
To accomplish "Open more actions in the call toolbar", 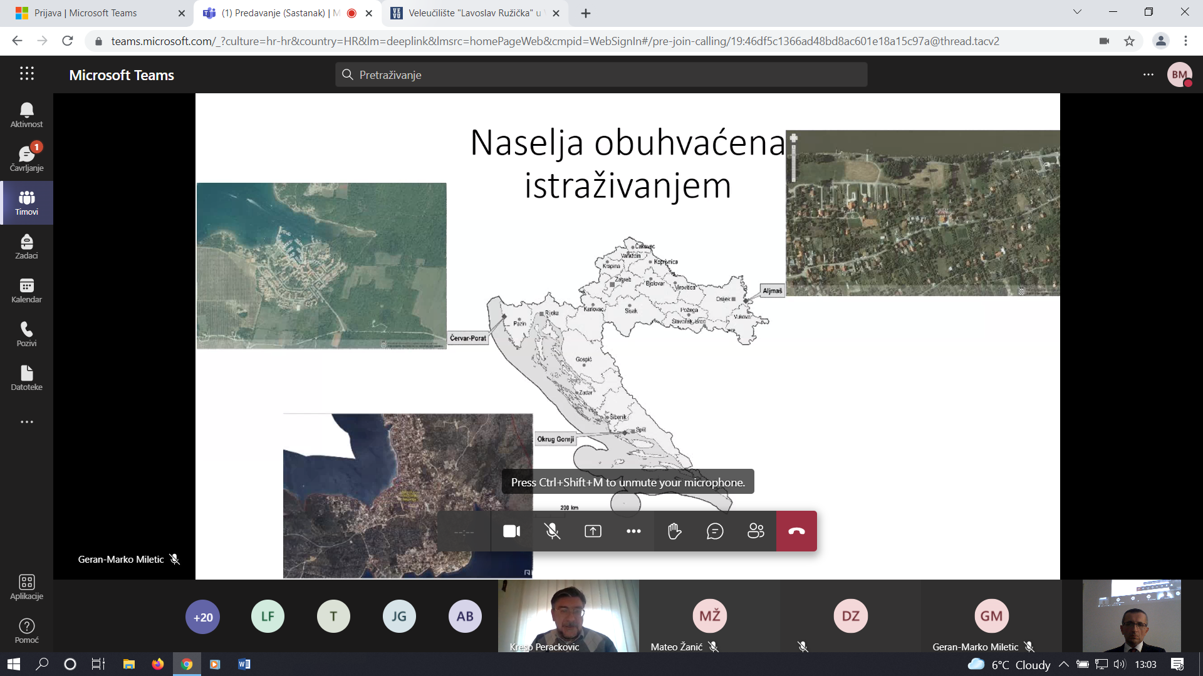I will pos(633,531).
